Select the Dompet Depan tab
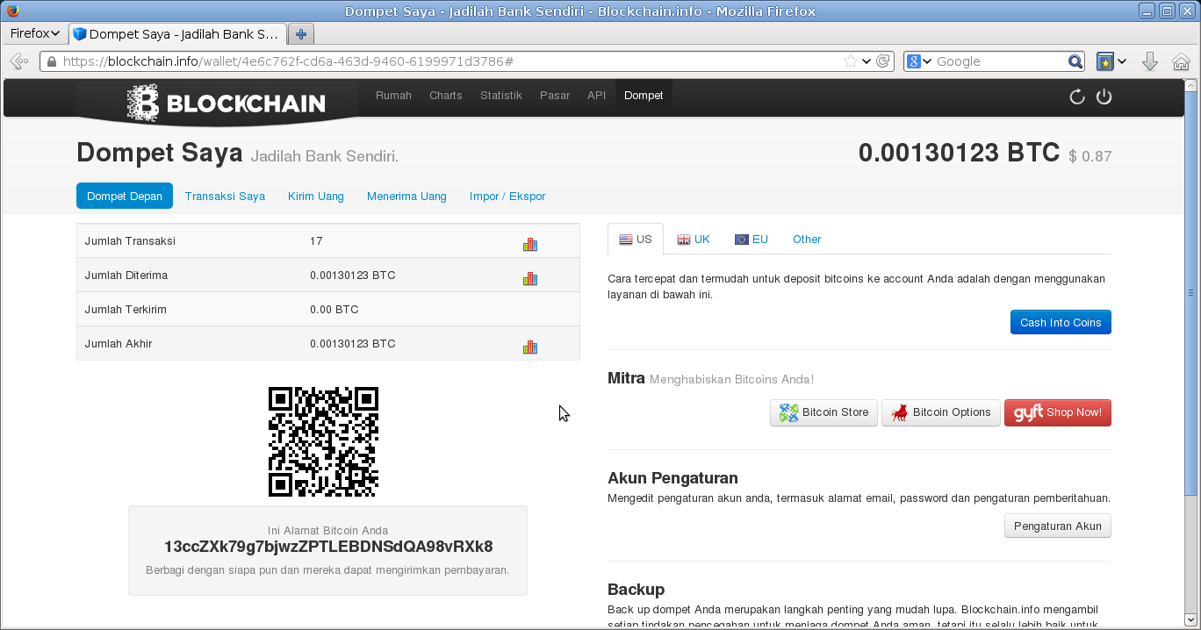The image size is (1201, 630). [x=125, y=196]
